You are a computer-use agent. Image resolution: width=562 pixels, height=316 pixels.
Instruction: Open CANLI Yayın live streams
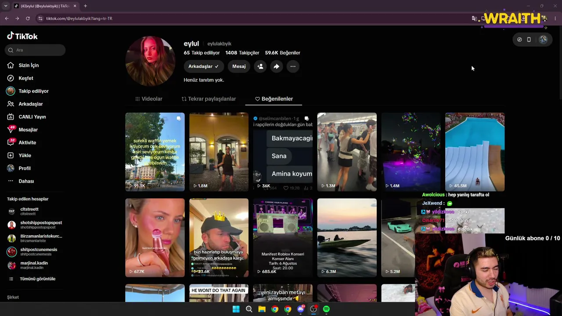[26, 117]
